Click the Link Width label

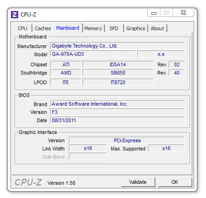tap(53, 149)
